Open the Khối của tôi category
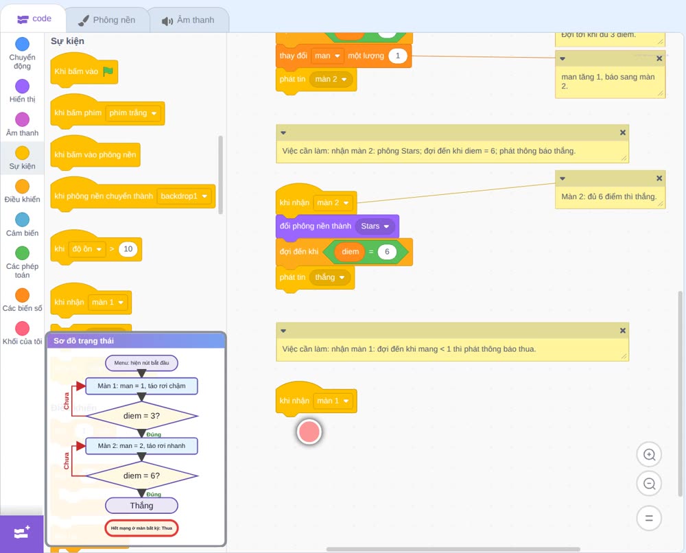The width and height of the screenshot is (686, 553). 22,333
